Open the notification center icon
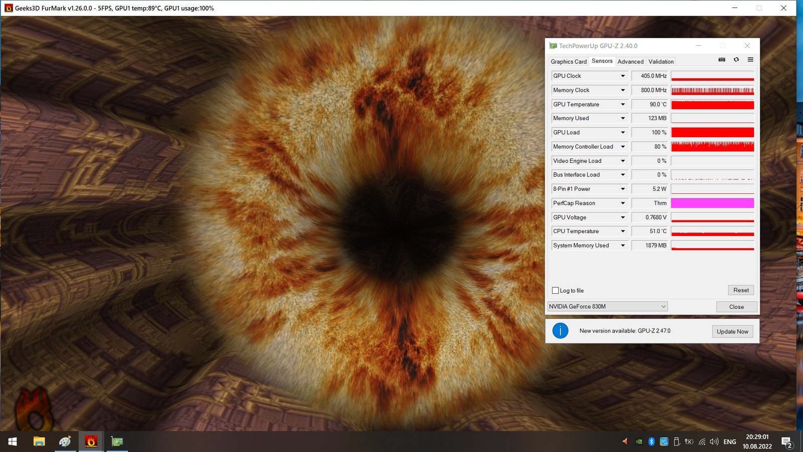The width and height of the screenshot is (803, 452). [x=786, y=442]
